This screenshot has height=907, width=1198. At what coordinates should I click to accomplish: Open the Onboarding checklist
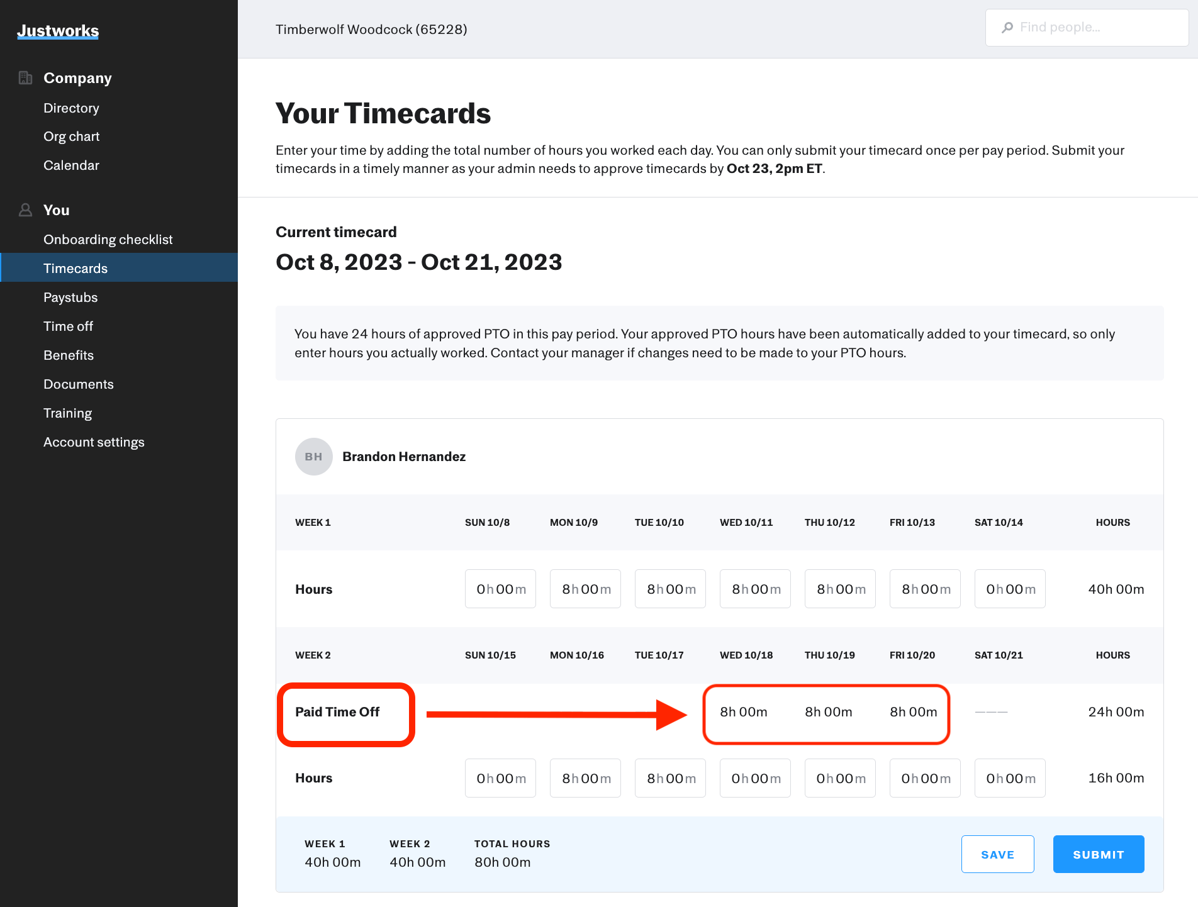coord(108,239)
